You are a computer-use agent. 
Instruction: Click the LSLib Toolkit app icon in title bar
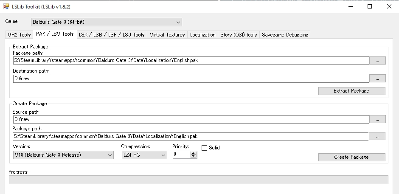(x=6, y=7)
